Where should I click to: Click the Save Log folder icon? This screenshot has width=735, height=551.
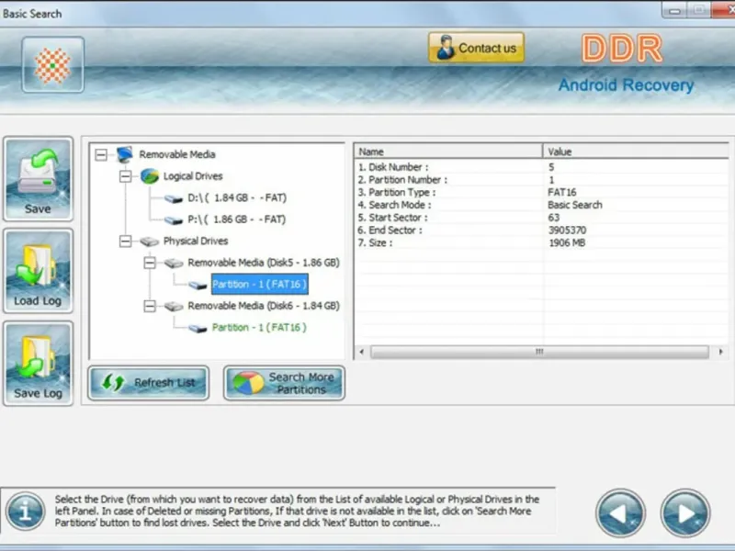point(38,363)
